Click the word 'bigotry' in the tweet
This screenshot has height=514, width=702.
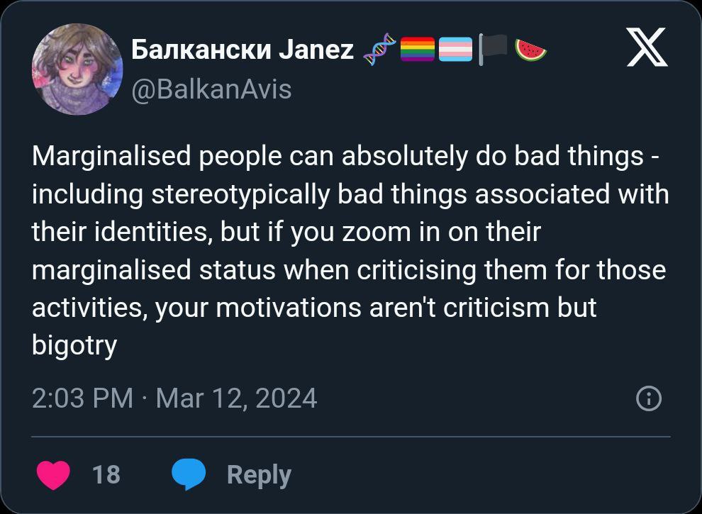pyautogui.click(x=74, y=346)
